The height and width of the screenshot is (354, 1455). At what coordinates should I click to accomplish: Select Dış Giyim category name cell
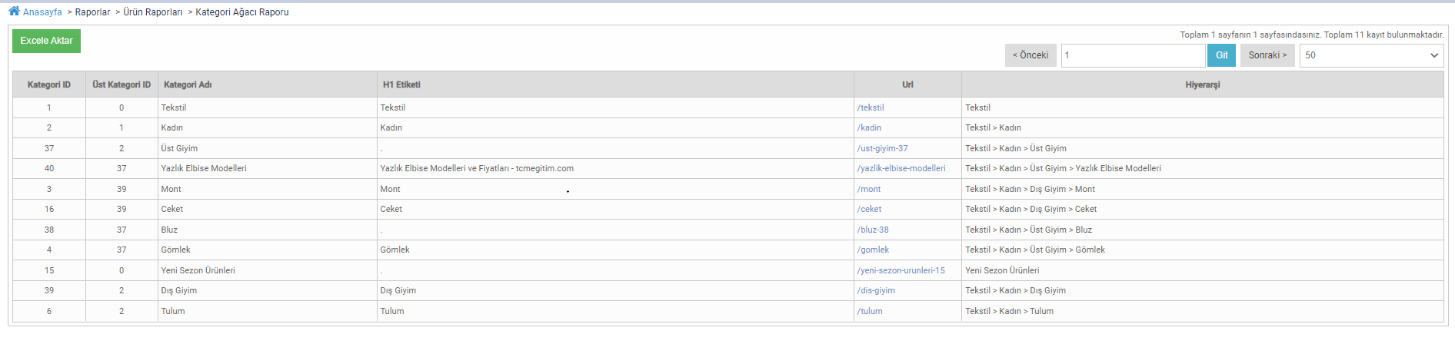point(268,290)
